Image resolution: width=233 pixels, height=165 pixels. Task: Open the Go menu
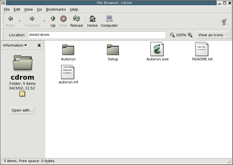(40, 9)
